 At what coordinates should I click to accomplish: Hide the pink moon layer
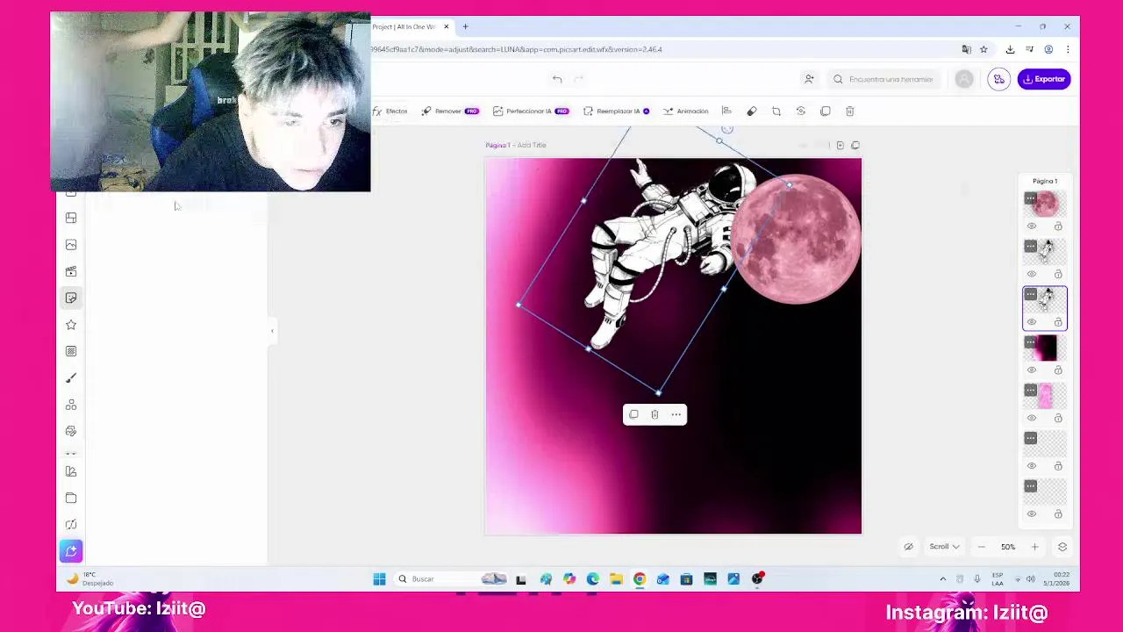(x=1032, y=226)
